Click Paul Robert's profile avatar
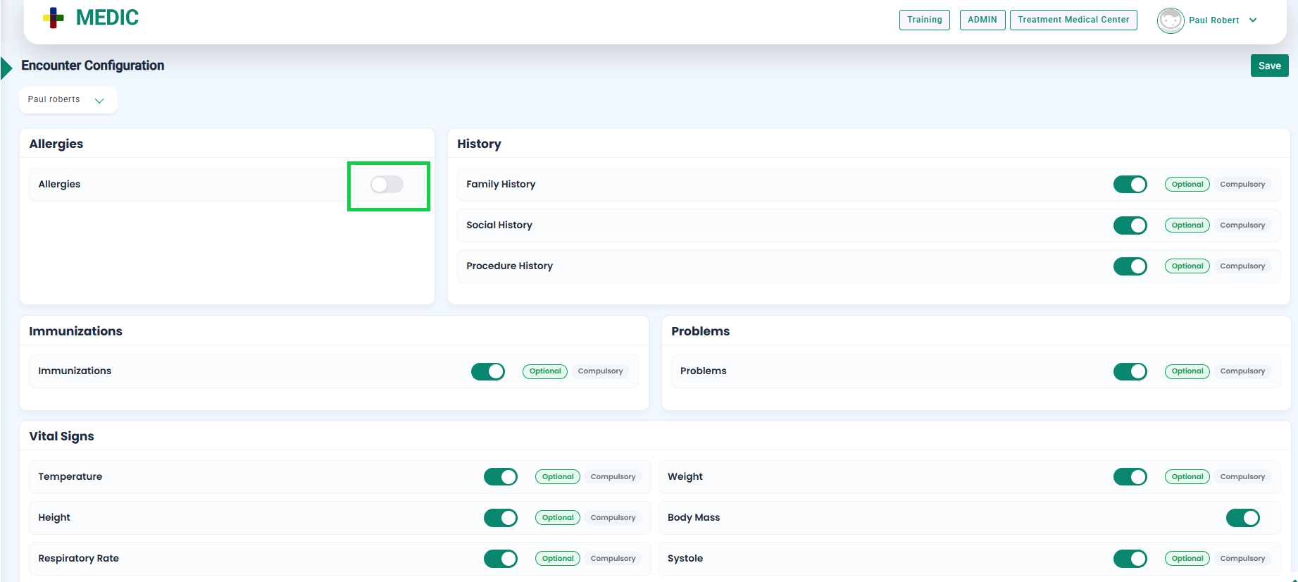This screenshot has height=582, width=1298. coord(1170,20)
